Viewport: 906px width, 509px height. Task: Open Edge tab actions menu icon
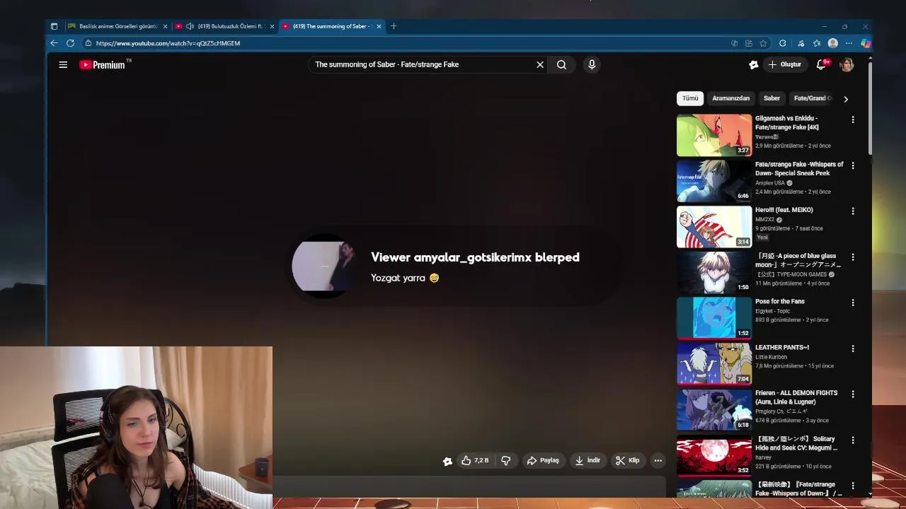[x=54, y=26]
